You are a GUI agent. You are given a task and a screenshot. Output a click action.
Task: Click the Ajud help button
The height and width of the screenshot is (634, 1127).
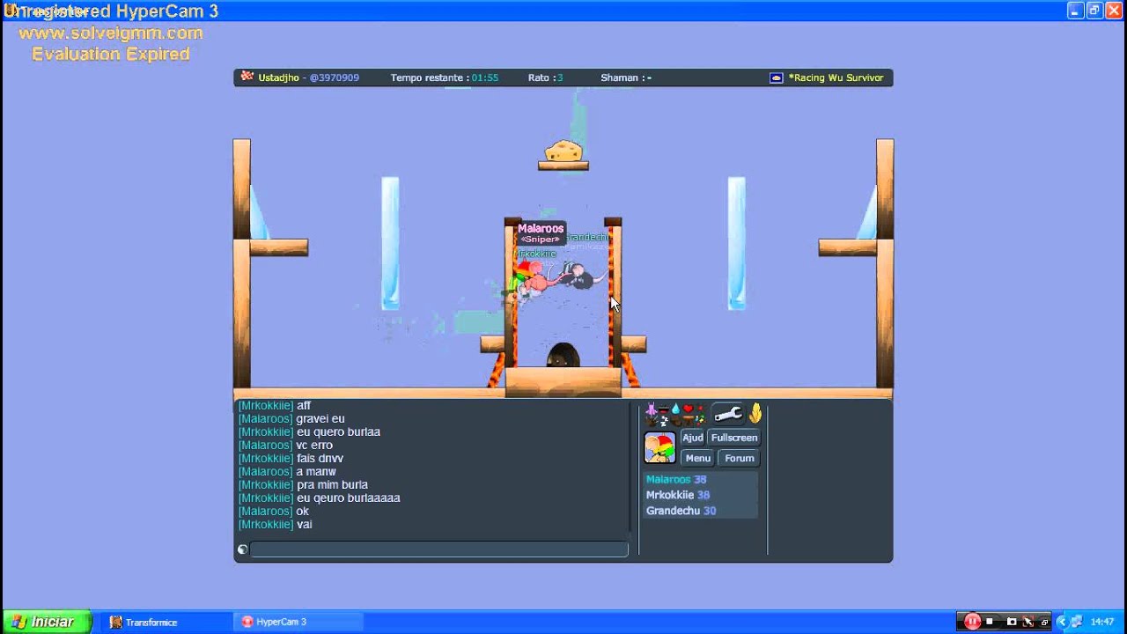tap(693, 438)
